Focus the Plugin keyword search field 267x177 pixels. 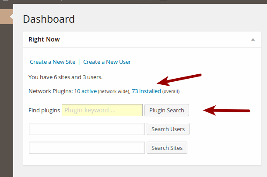pyautogui.click(x=102, y=110)
